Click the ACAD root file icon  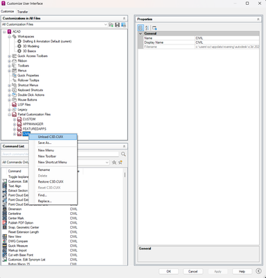click(x=9, y=31)
